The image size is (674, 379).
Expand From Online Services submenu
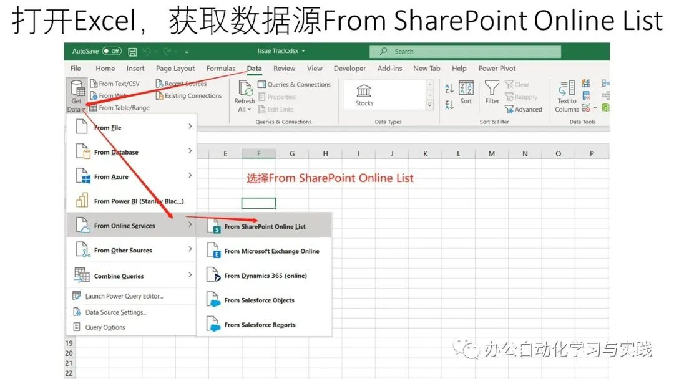[132, 225]
